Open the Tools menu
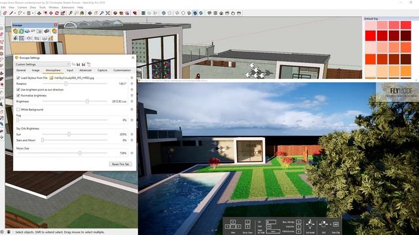Screen dimensions: 419x235 click(x=43, y=7)
